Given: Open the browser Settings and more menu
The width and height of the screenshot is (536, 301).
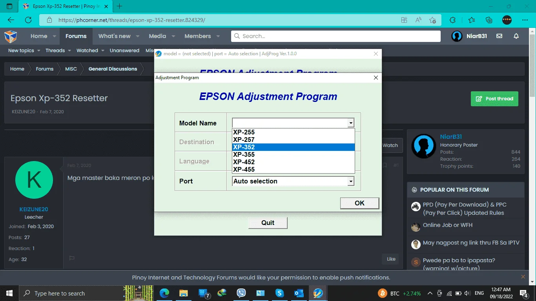Looking at the screenshot, I should pyautogui.click(x=525, y=20).
